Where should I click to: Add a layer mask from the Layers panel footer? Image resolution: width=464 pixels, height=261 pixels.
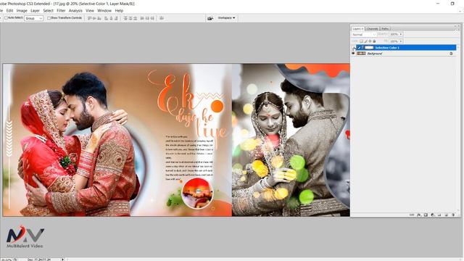pyautogui.click(x=426, y=215)
